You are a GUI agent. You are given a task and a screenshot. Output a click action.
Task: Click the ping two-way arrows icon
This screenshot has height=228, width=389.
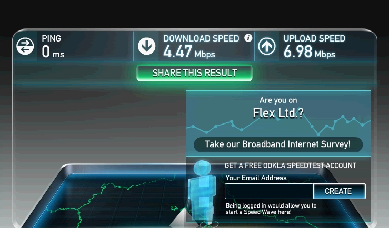tap(25, 46)
